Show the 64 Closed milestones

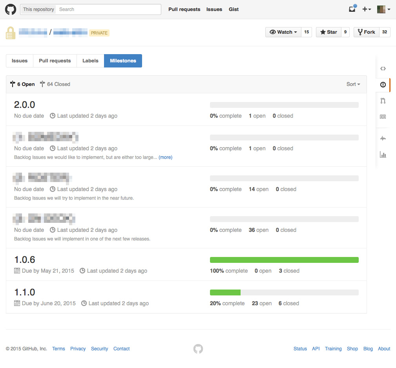click(x=55, y=84)
